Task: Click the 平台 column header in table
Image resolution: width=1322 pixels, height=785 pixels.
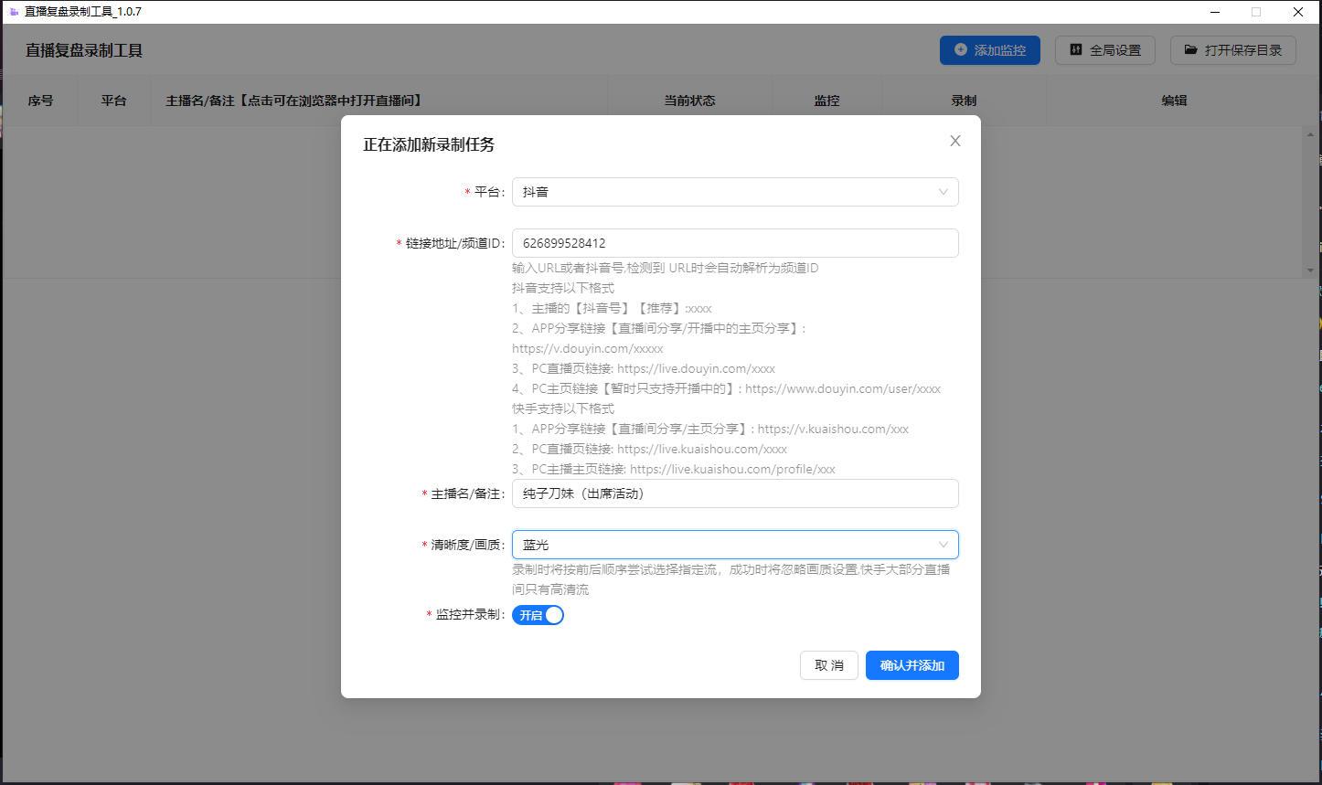Action: point(113,101)
